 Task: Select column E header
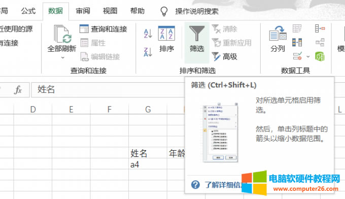(71, 109)
